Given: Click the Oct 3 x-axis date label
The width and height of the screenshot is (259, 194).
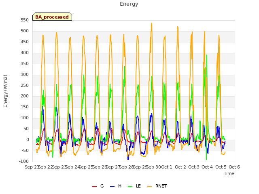Looking at the screenshot, I should [x=194, y=167].
